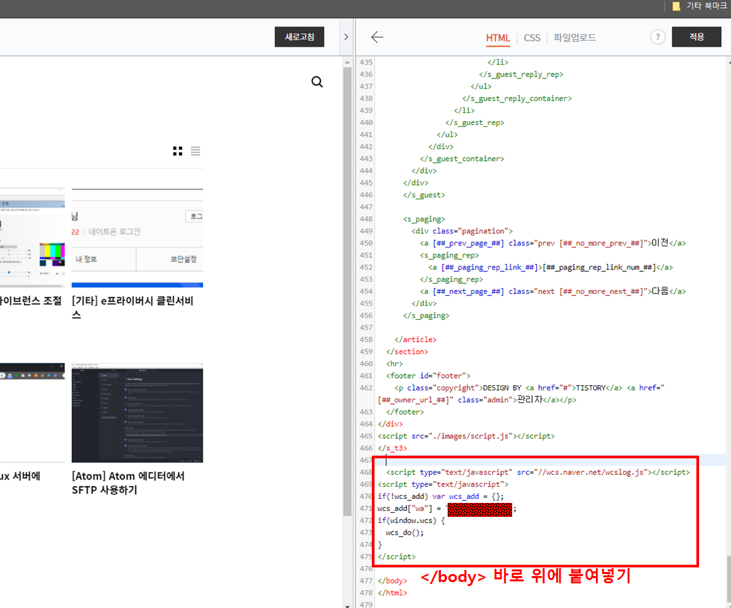Click the </html> tag on line 478

(x=392, y=593)
